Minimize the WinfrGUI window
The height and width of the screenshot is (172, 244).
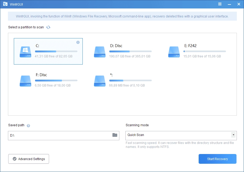coord(229,4)
